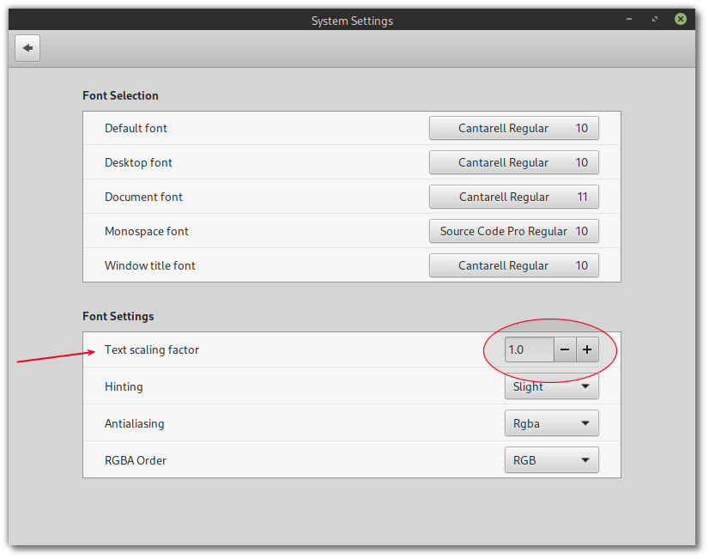Click the Antialiasing dropdown arrow
Viewport: 709px width, 559px height.
click(587, 422)
